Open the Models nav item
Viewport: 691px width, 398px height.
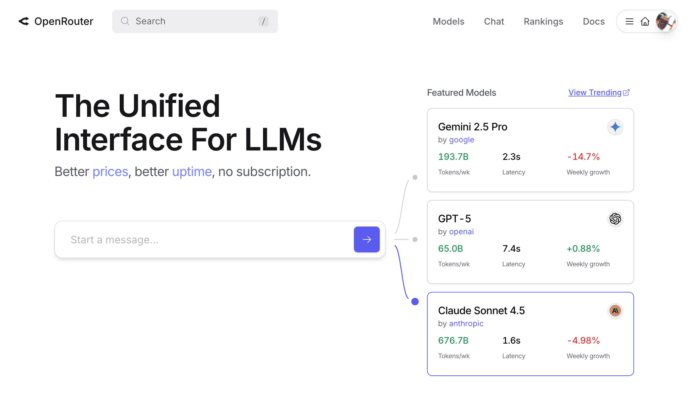tap(448, 21)
